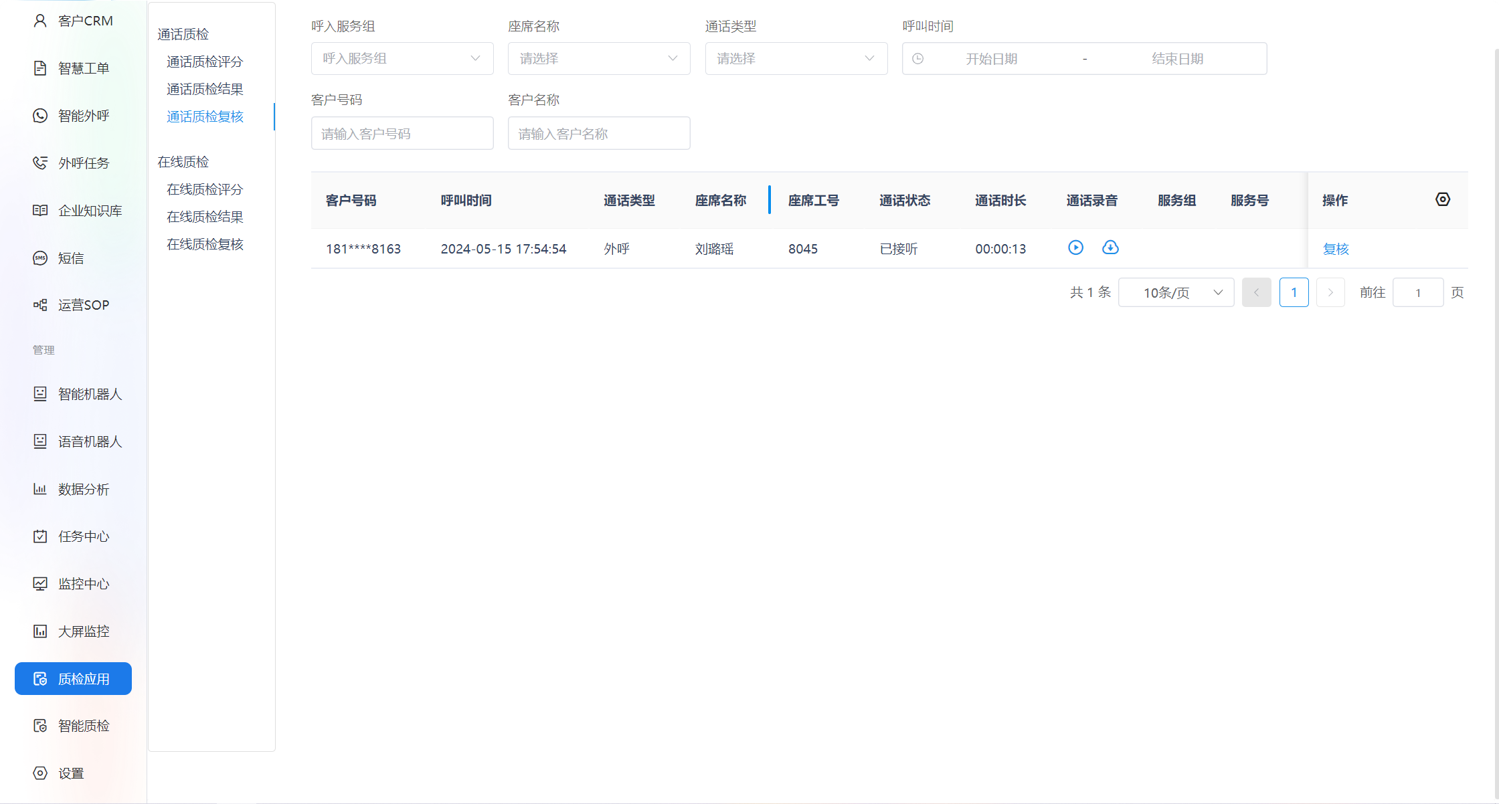This screenshot has width=1499, height=804.
Task: Open the 10条/页 page size dropdown
Action: (x=1176, y=293)
